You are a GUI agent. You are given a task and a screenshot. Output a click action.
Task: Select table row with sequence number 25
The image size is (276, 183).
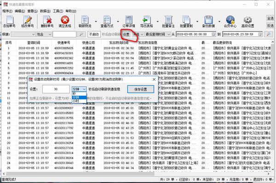coord(137,168)
